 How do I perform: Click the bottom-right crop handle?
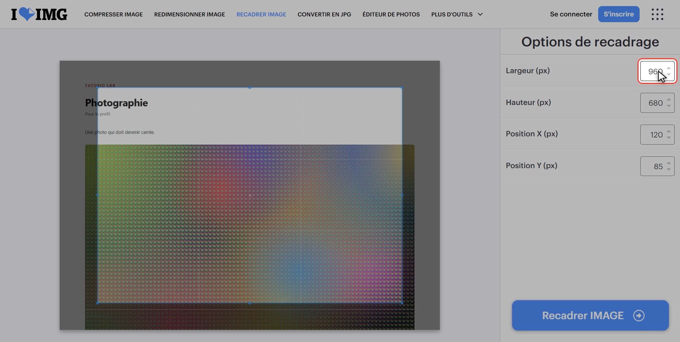[x=402, y=303]
